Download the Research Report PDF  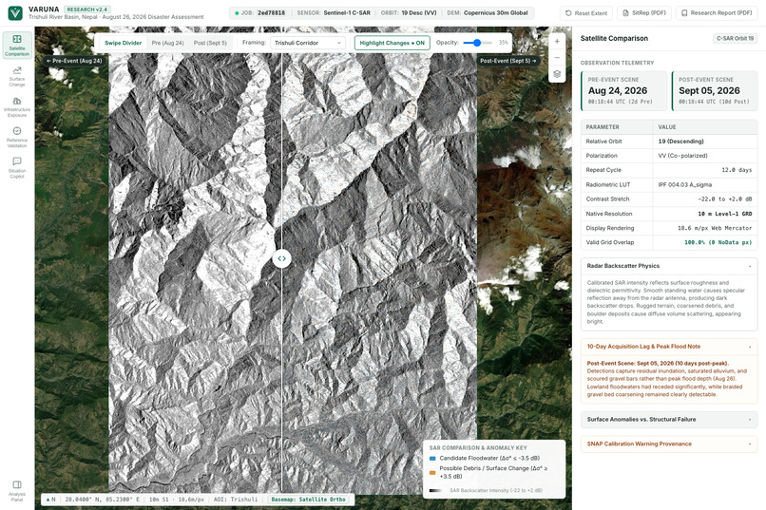pos(717,13)
